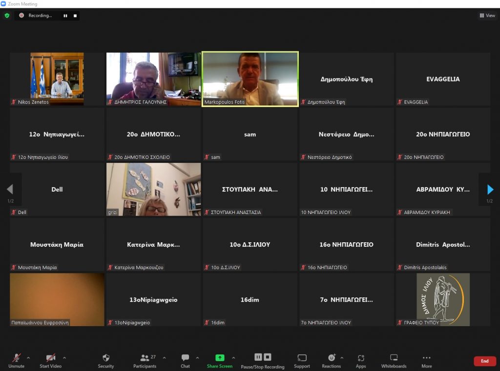
Task: Open the View layout menu
Action: [487, 16]
